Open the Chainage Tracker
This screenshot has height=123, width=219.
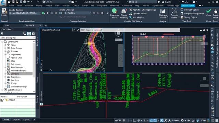click(x=163, y=14)
